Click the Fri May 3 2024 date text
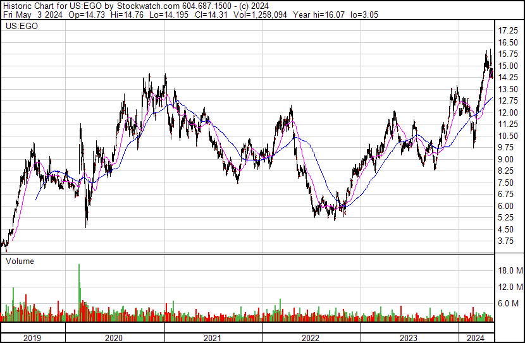525x343 pixels. [x=33, y=15]
